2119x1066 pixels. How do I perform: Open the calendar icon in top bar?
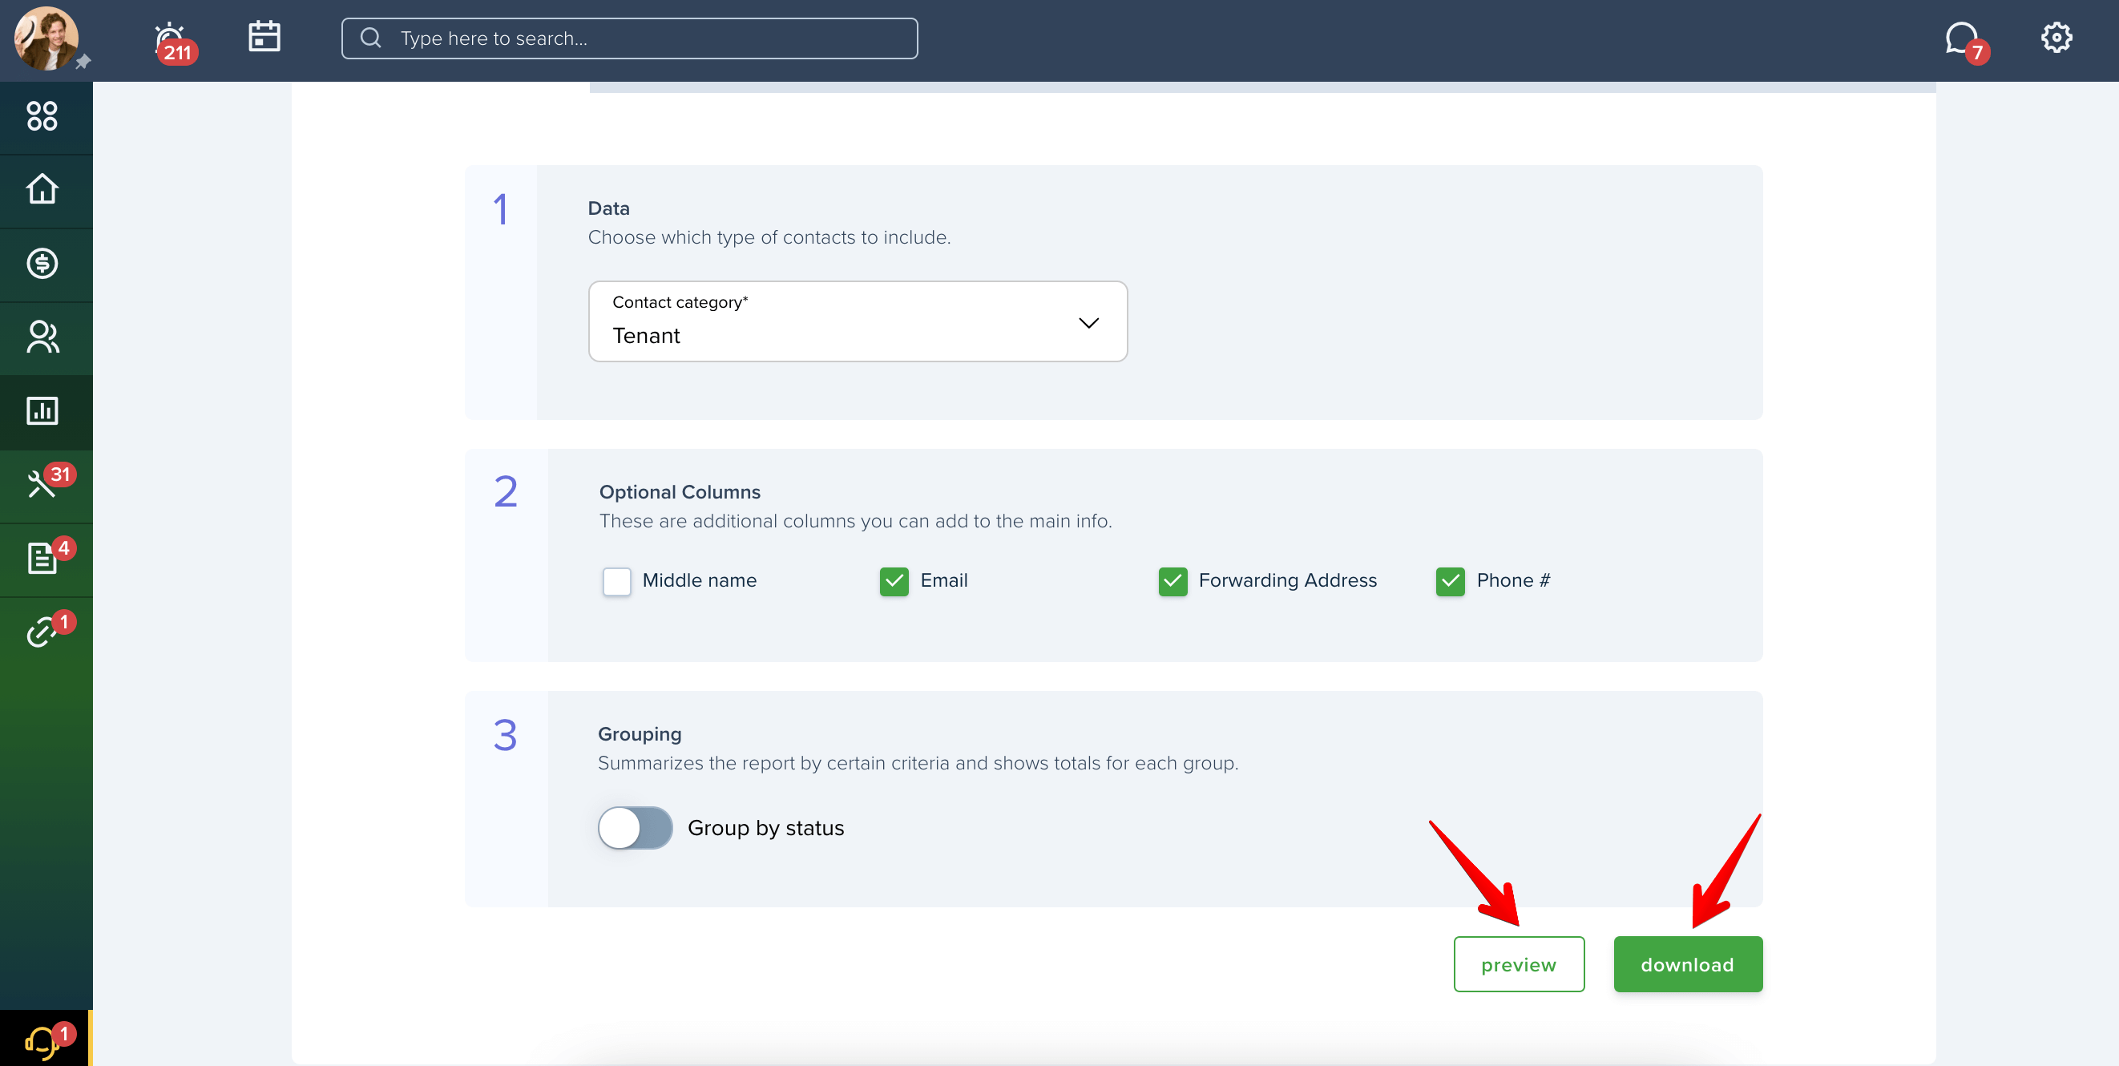tap(264, 37)
